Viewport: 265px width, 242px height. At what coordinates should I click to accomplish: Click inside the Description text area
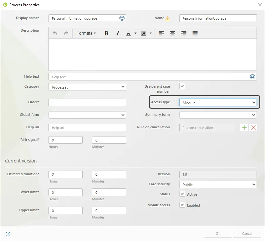pos(153,54)
